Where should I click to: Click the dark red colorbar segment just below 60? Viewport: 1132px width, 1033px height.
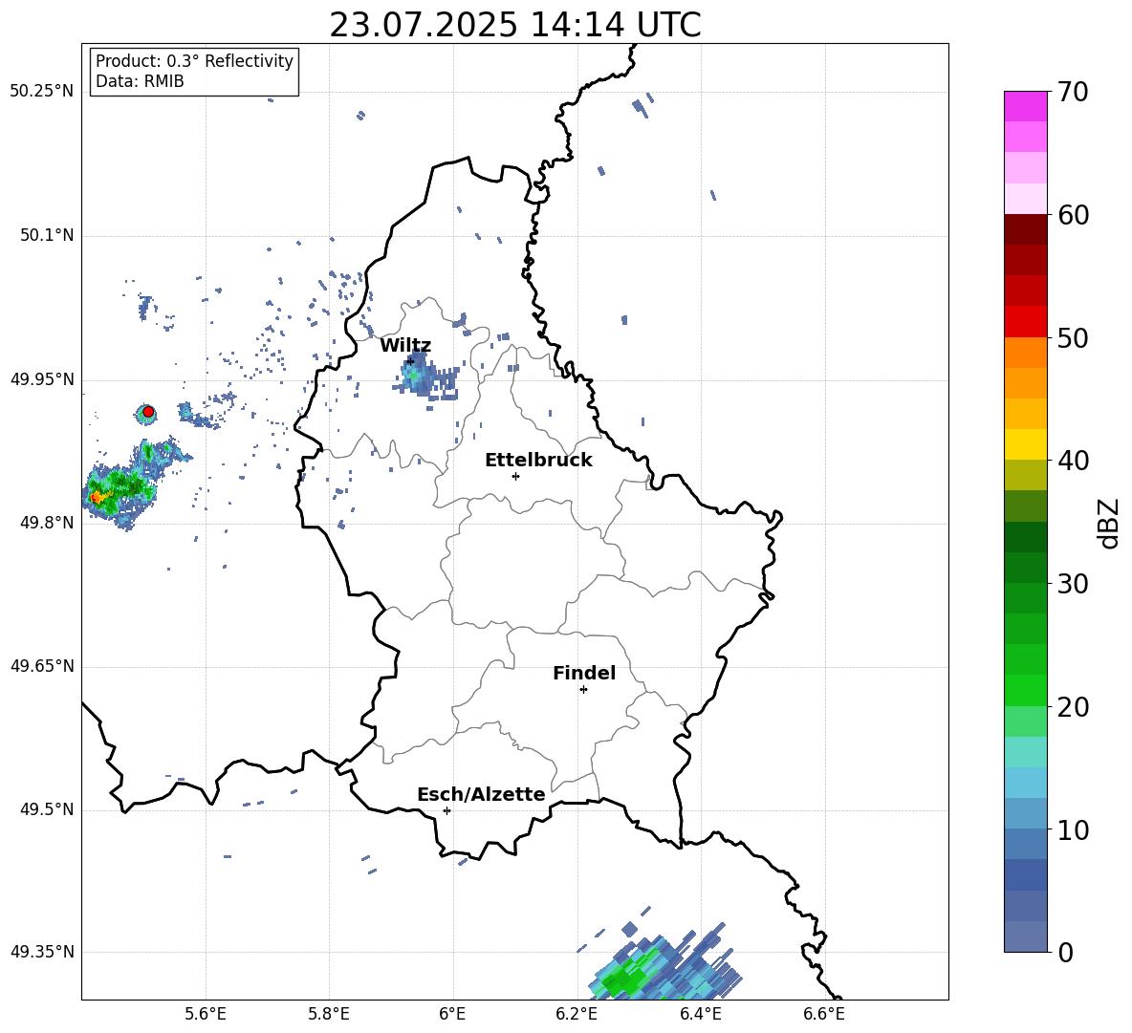coord(1025,229)
